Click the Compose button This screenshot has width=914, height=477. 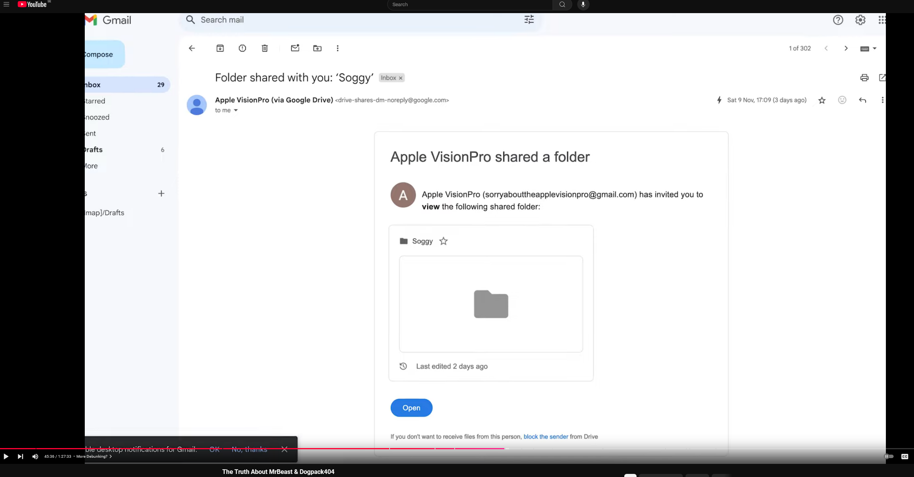104,54
